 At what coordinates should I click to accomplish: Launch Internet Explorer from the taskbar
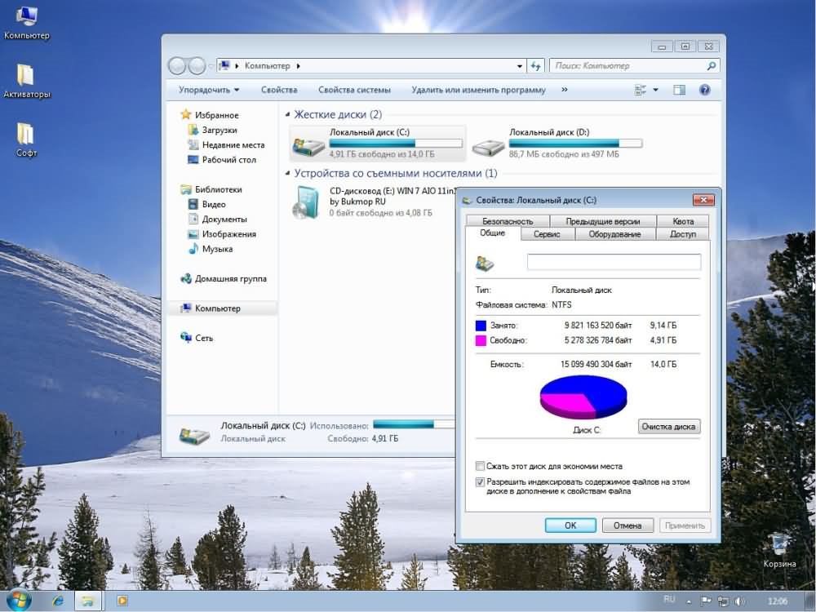click(58, 601)
